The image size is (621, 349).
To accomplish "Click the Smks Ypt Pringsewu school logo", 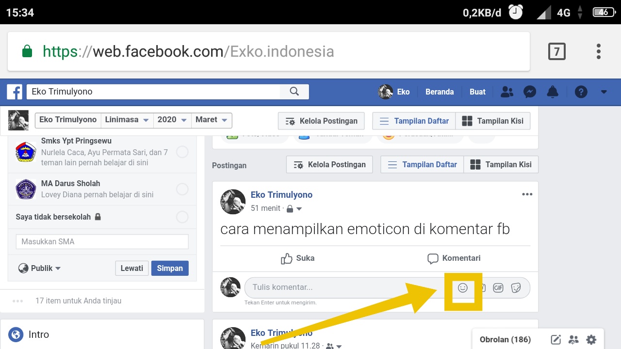I will point(26,152).
